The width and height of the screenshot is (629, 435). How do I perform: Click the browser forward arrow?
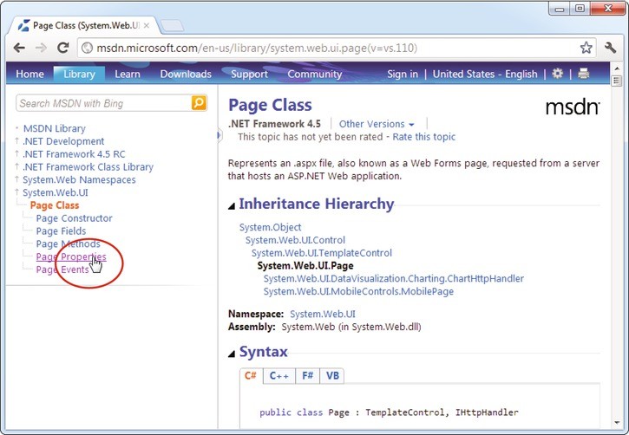[x=41, y=48]
